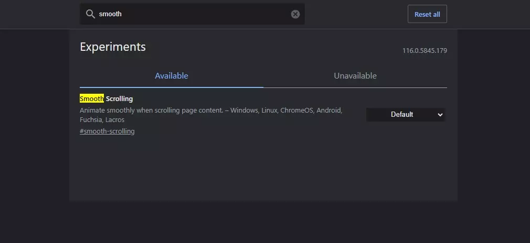Open the Smooth Scrolling Default dropdown

coord(406,115)
